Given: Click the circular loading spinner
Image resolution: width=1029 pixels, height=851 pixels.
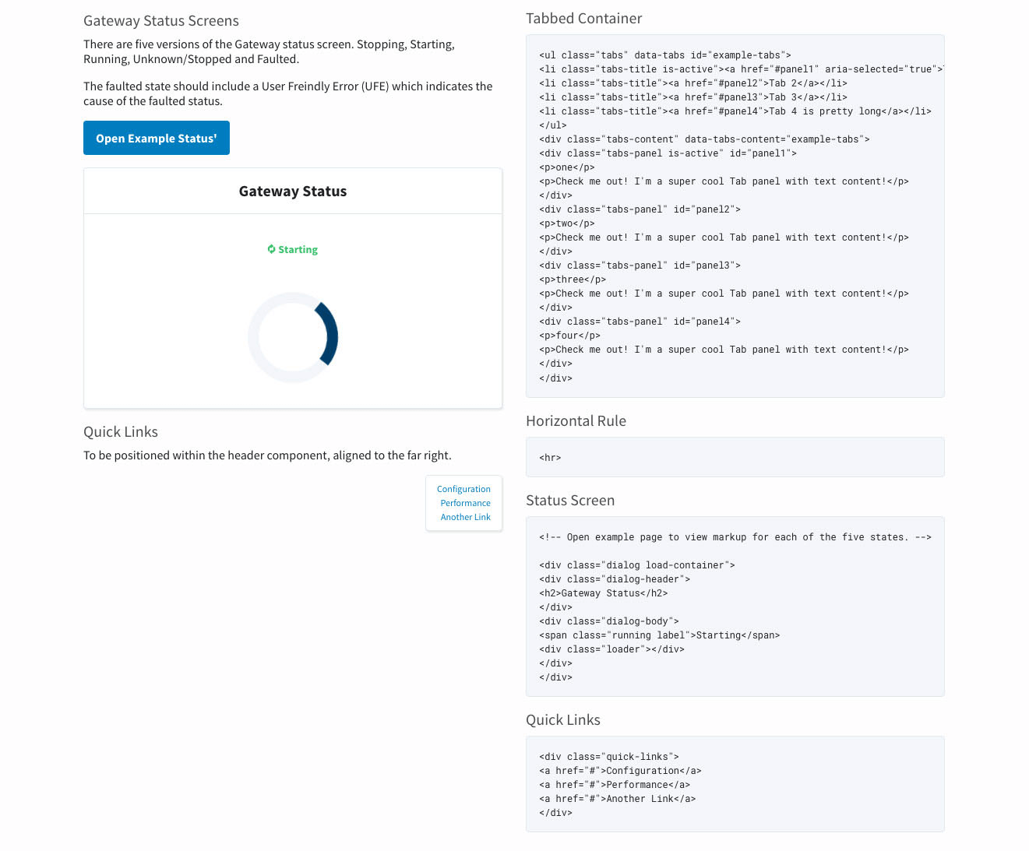Looking at the screenshot, I should pyautogui.click(x=293, y=337).
